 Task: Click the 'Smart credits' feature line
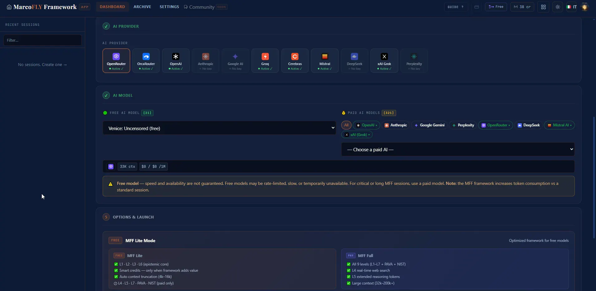(159, 270)
